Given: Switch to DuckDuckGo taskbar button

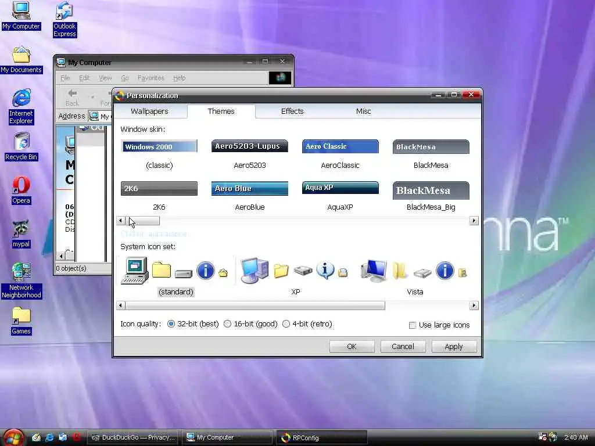Looking at the screenshot, I should [134, 437].
